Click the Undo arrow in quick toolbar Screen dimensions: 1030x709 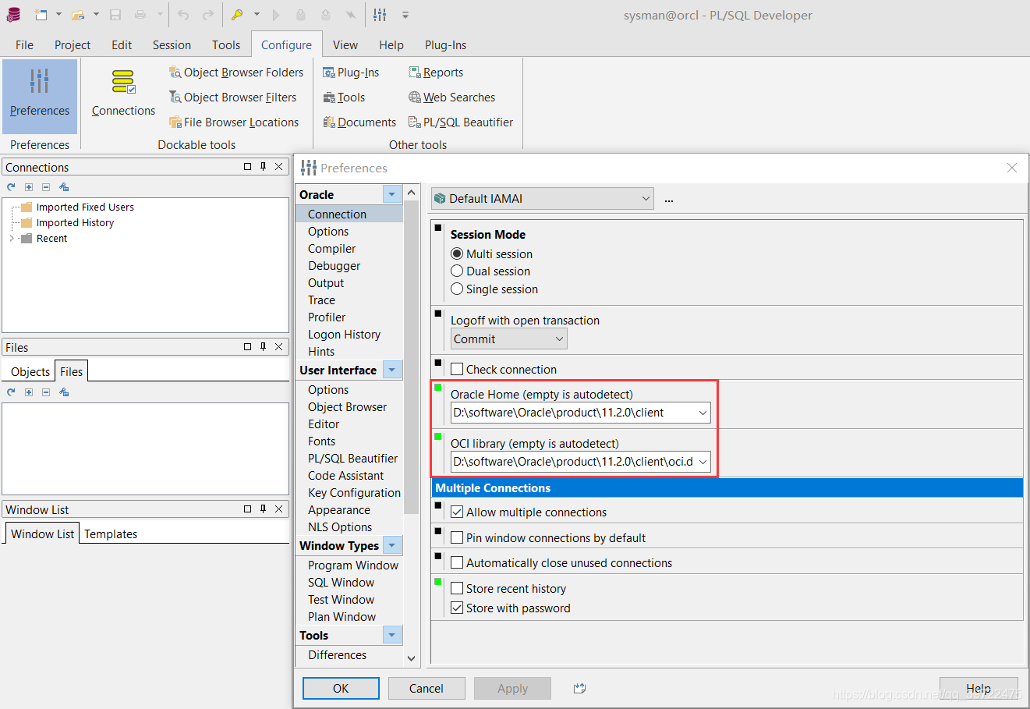pos(183,15)
